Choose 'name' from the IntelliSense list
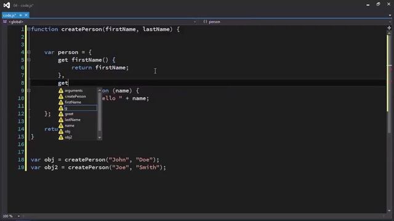 pos(70,125)
